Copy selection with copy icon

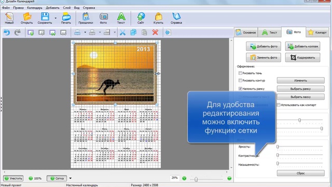point(133,32)
